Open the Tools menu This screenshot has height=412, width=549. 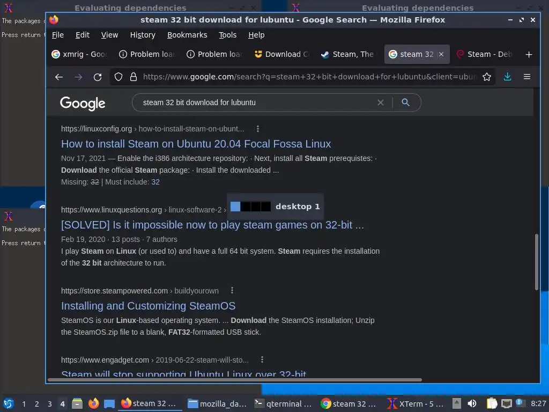click(227, 35)
